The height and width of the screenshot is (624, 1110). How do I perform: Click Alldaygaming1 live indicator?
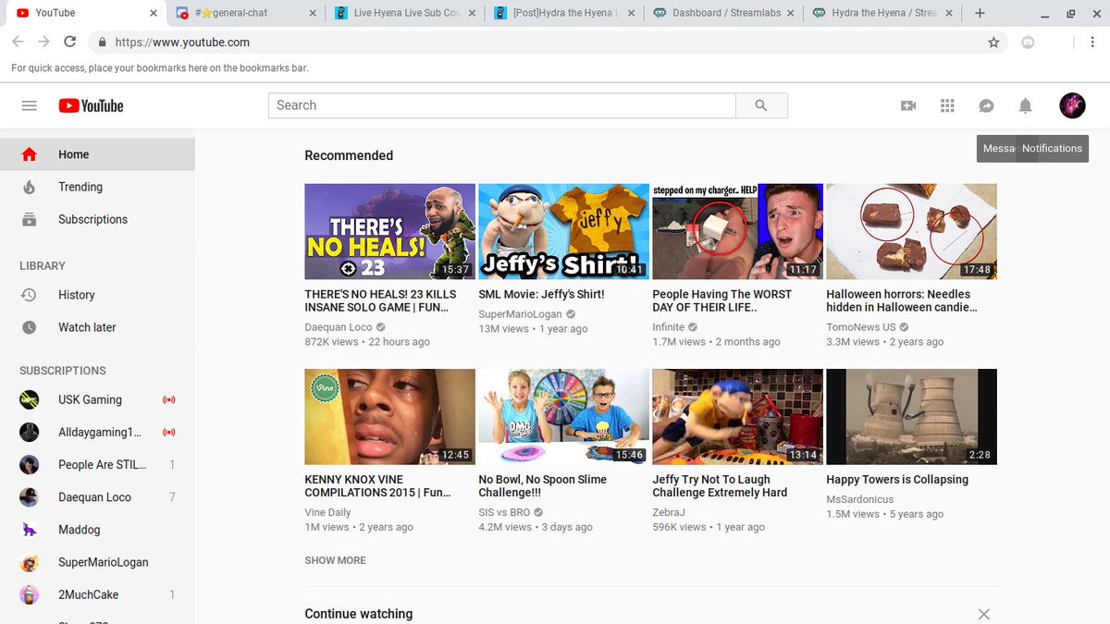tap(169, 432)
